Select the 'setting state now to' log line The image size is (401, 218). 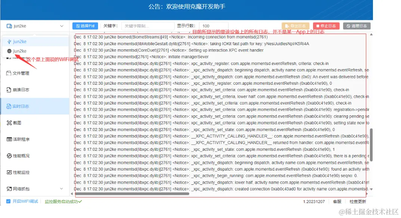[x=221, y=123]
